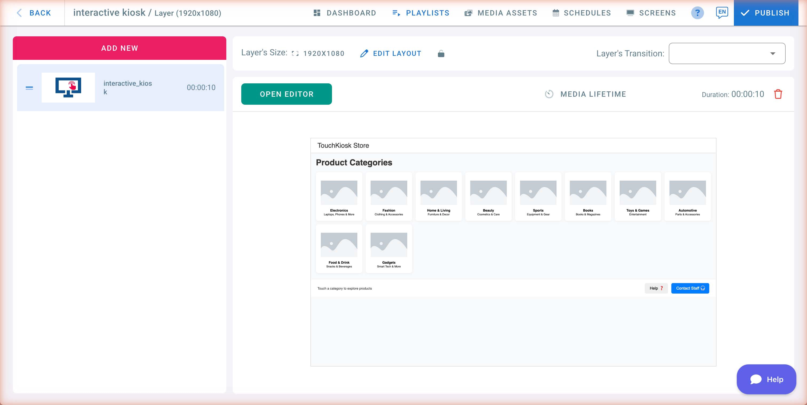This screenshot has height=405, width=807.
Task: Open the Dashboard
Action: click(345, 13)
